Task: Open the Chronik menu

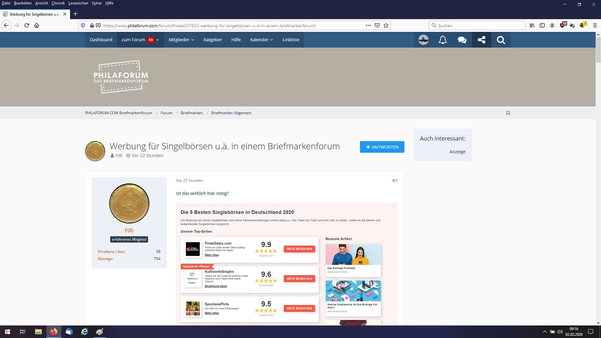Action: 58,3
